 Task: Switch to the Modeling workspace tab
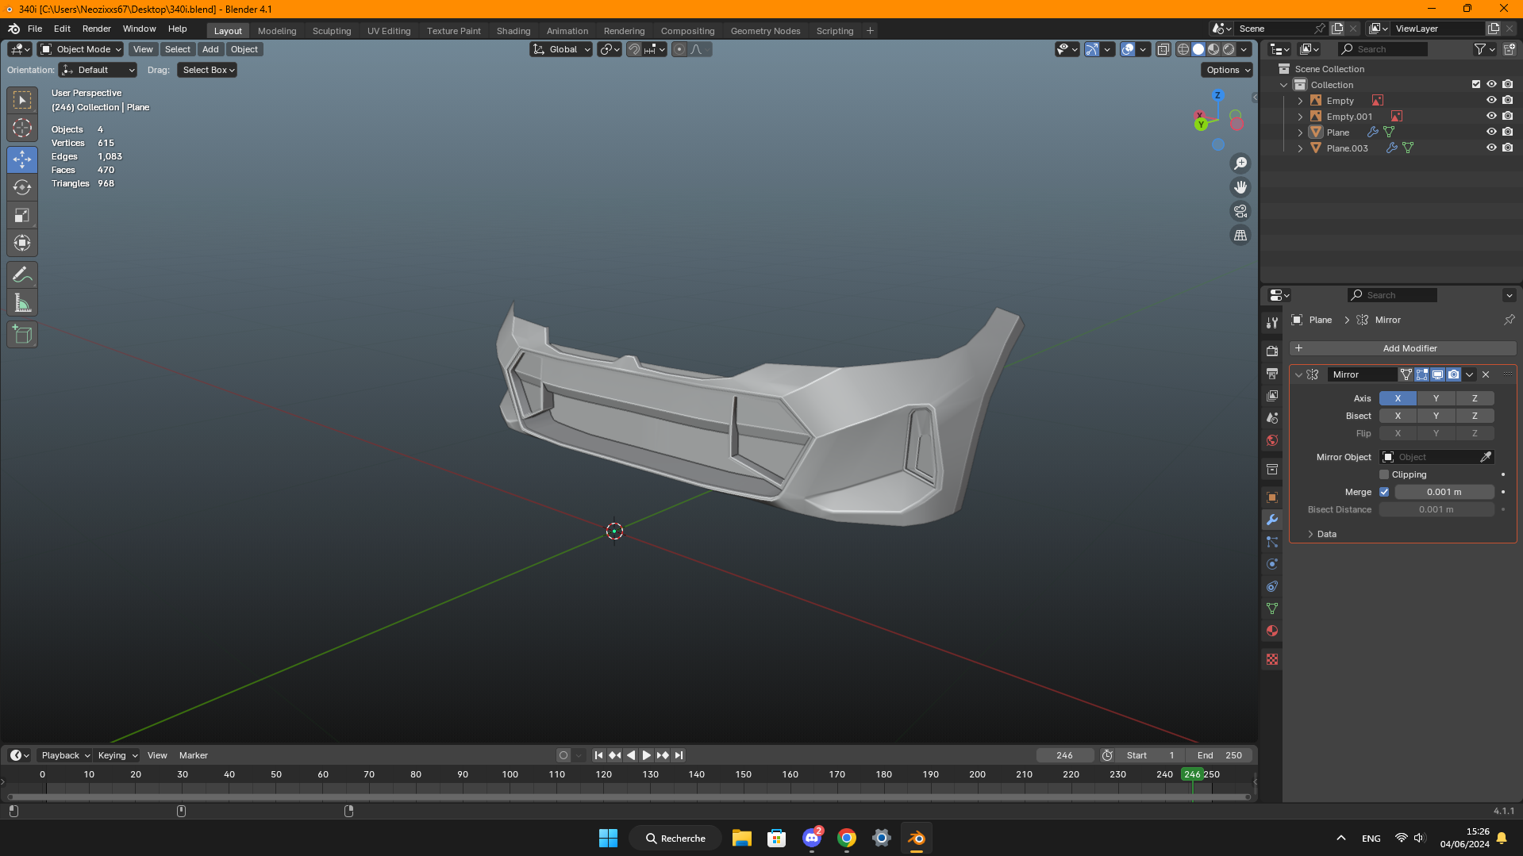click(x=277, y=31)
